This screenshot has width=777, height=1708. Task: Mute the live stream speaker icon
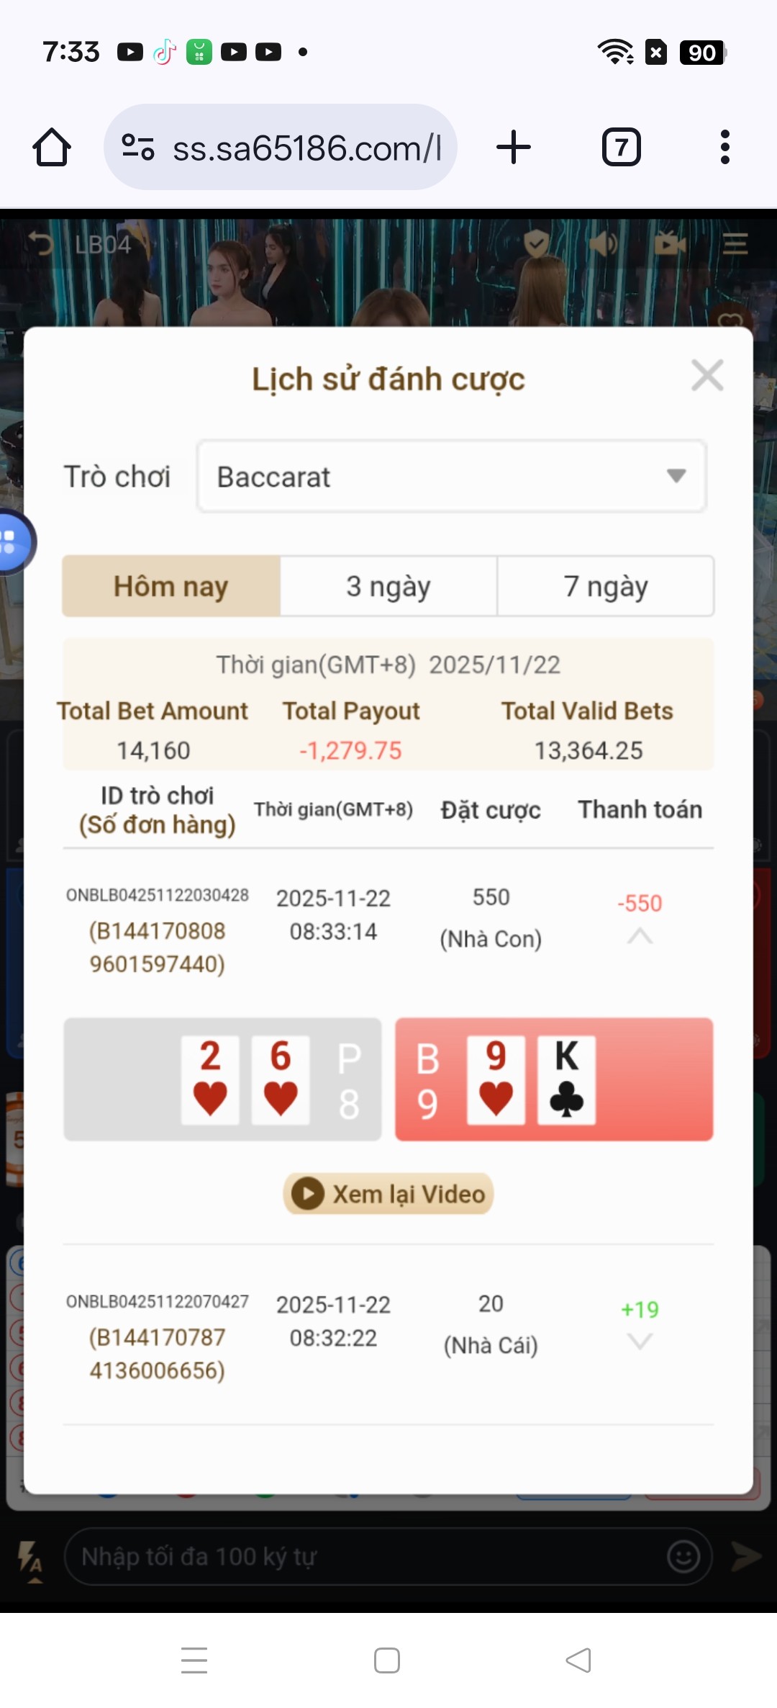(603, 245)
